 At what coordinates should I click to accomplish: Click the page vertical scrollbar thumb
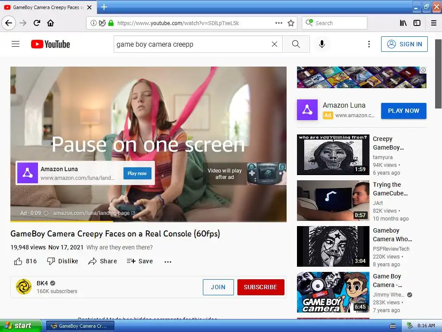pyautogui.click(x=438, y=73)
